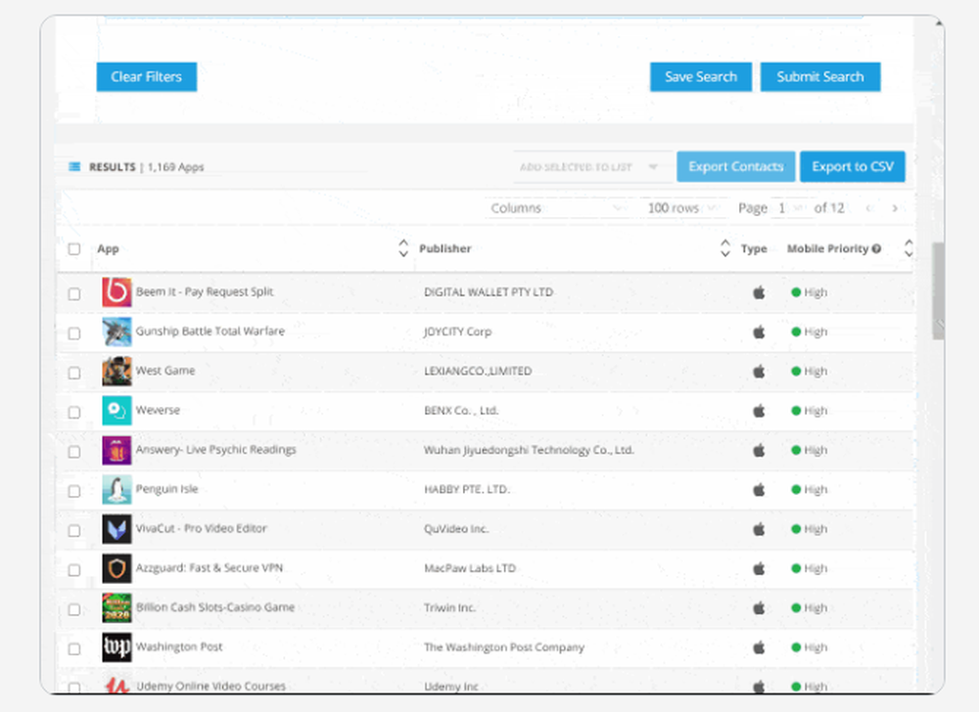Click publisher DIGITAL WALLET PTY LTD
979x712 pixels.
point(489,291)
